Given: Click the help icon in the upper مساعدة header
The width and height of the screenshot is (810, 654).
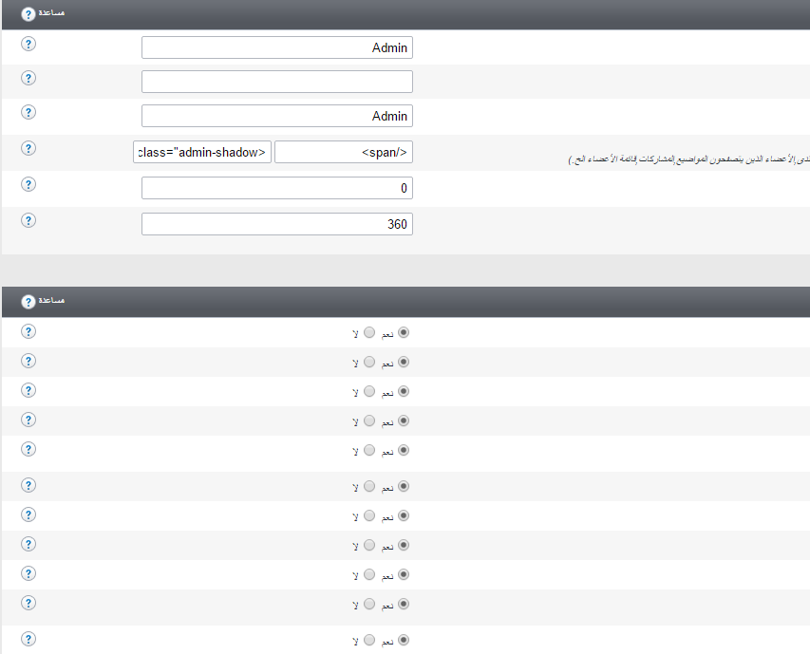Looking at the screenshot, I should click(x=28, y=14).
